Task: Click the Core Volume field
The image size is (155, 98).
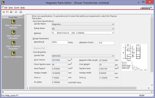Action: click(60, 60)
